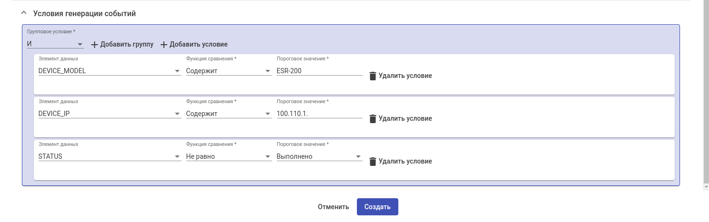Screen dimensions: 709x222
Task: Click the Добавить группу label
Action: [x=127, y=45]
